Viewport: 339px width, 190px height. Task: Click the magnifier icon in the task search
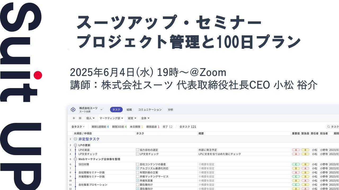tap(328, 127)
